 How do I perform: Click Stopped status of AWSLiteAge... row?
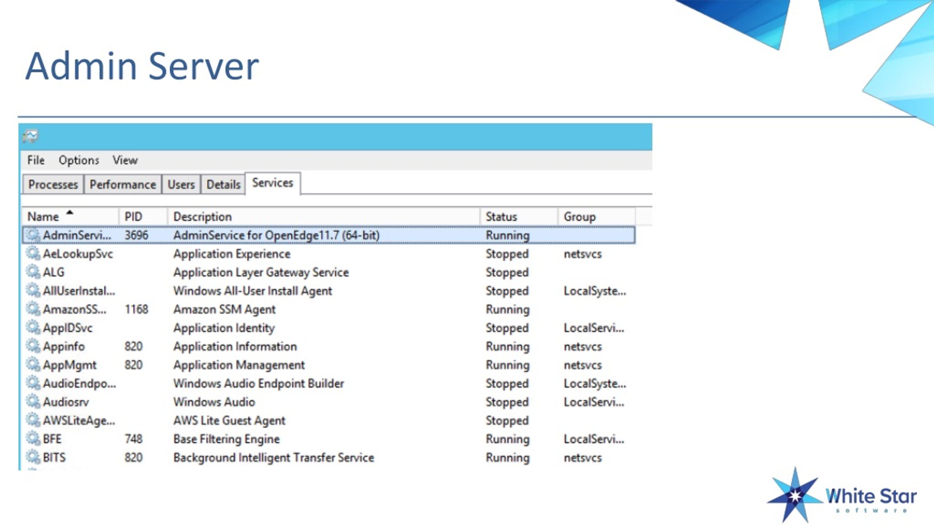tap(507, 421)
